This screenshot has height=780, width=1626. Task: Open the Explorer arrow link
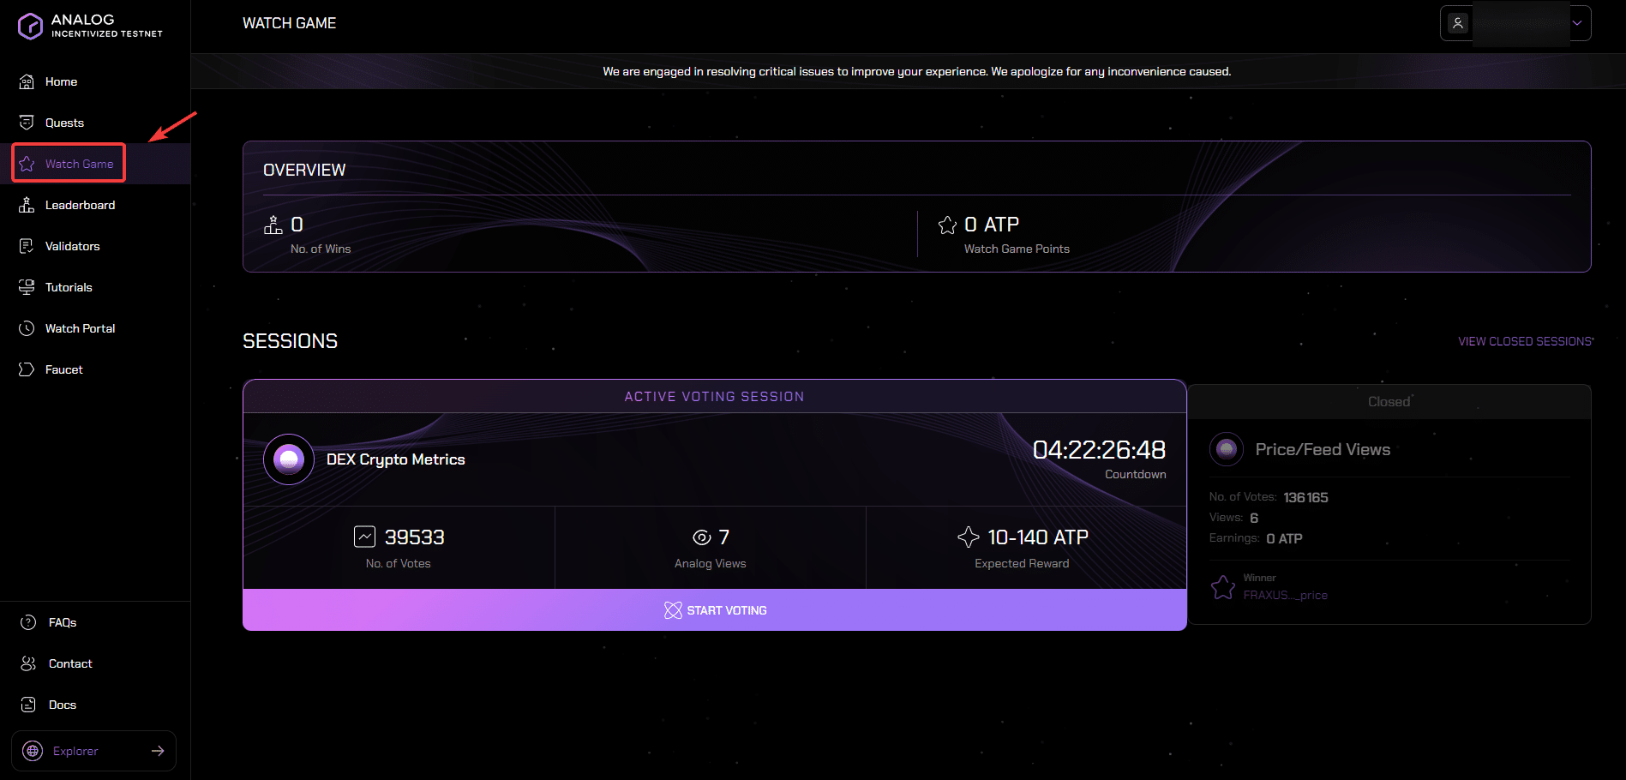(158, 751)
